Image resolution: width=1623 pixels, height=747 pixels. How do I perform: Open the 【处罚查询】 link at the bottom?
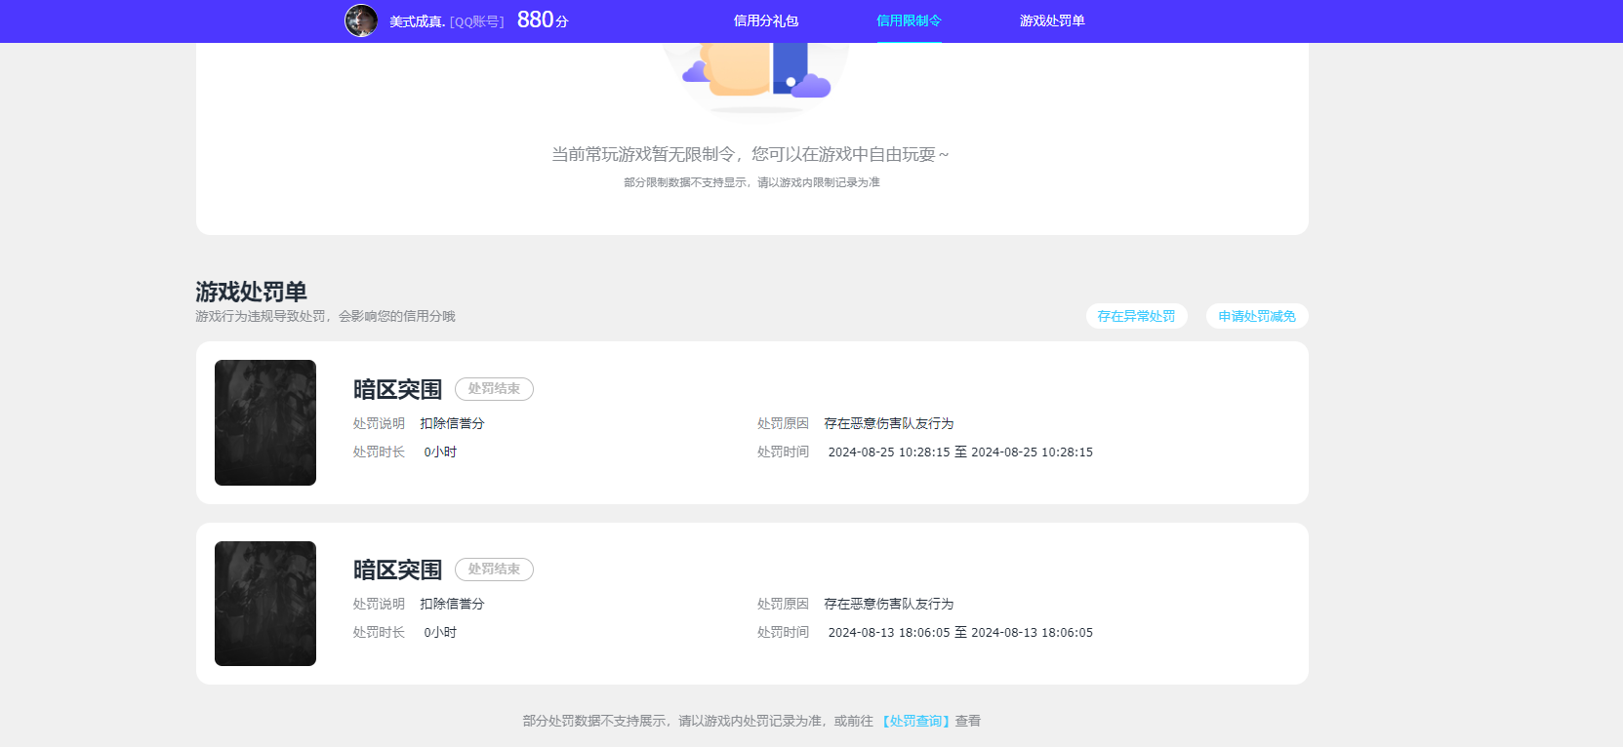pyautogui.click(x=915, y=721)
